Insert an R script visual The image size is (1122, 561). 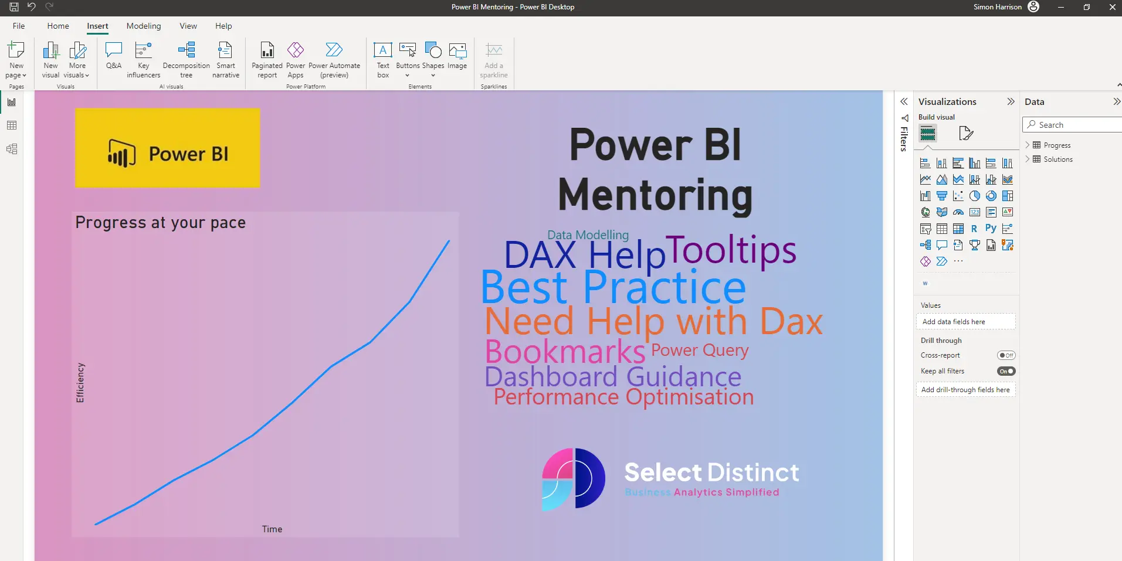tap(974, 229)
